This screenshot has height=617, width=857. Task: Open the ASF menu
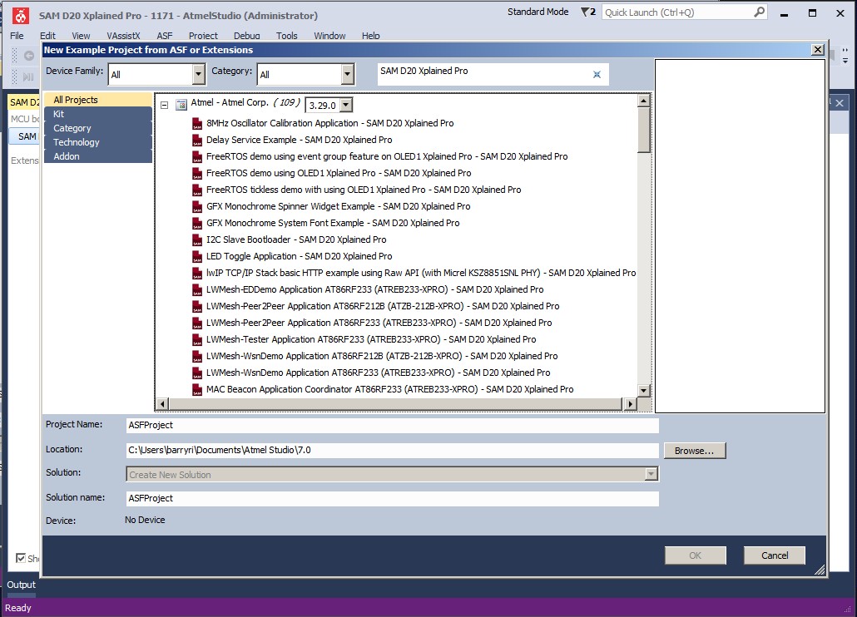coord(165,36)
